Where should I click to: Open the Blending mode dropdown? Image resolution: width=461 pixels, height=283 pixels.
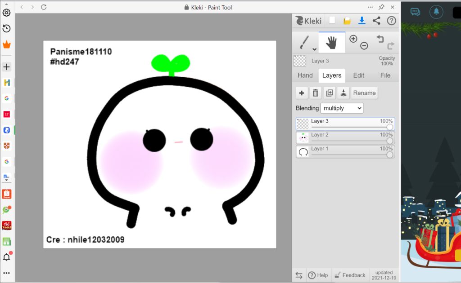[x=342, y=108]
